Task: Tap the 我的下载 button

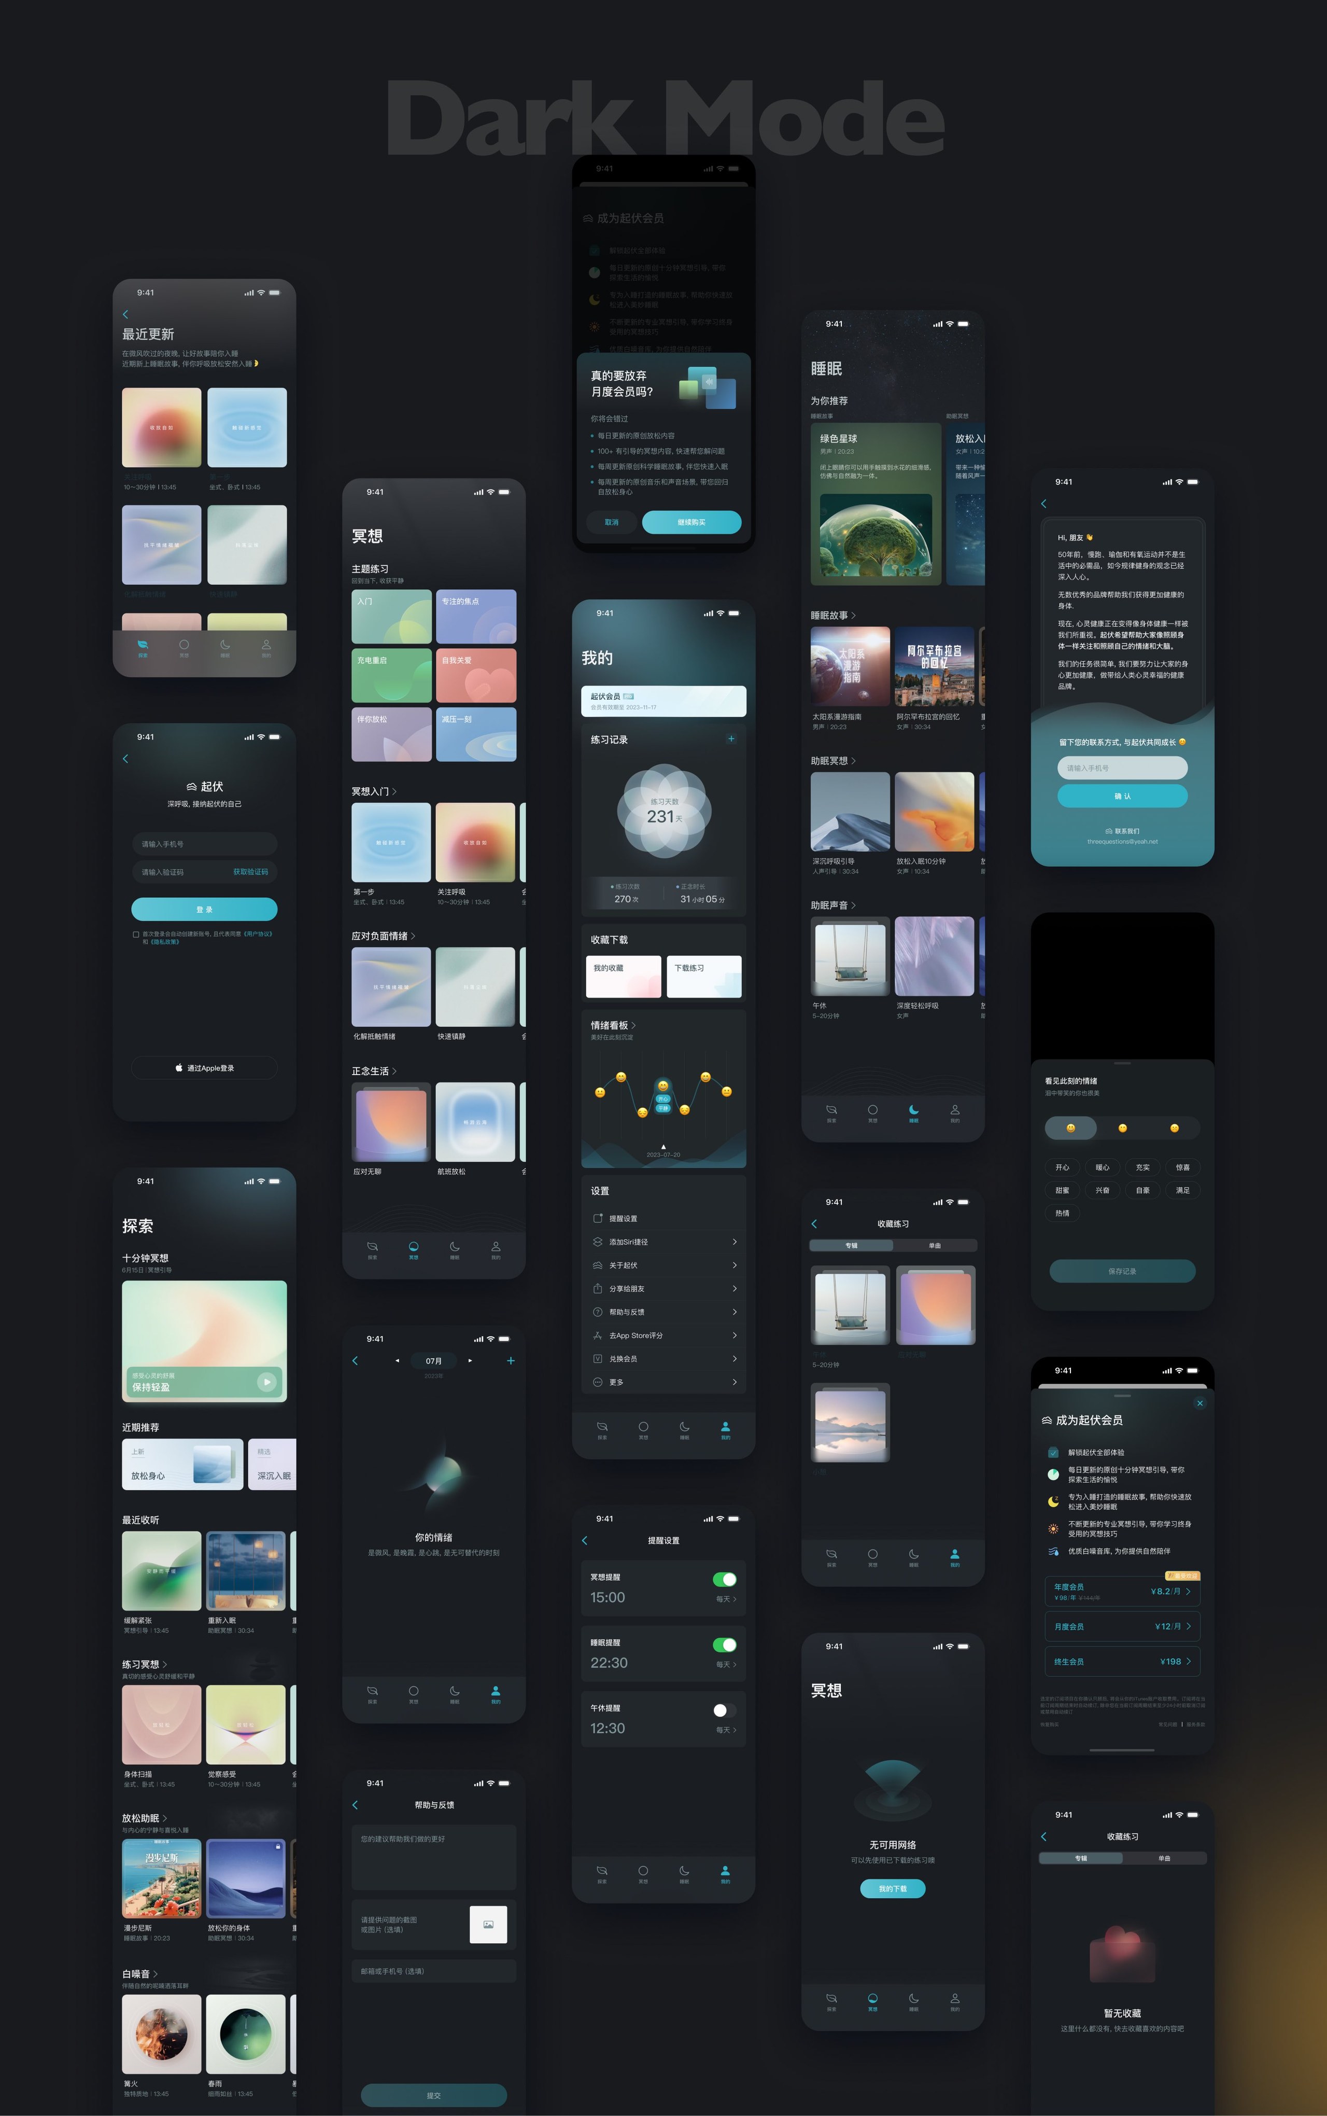Action: (x=893, y=1889)
